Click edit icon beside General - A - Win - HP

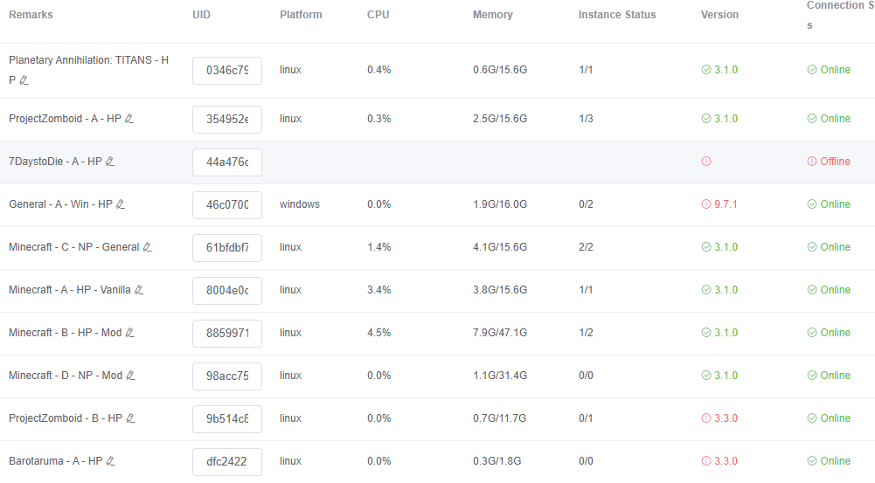(x=120, y=204)
